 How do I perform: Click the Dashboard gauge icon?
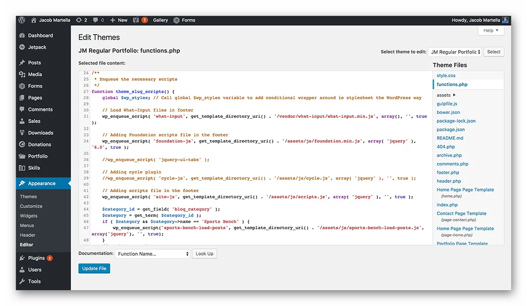[x=22, y=35]
